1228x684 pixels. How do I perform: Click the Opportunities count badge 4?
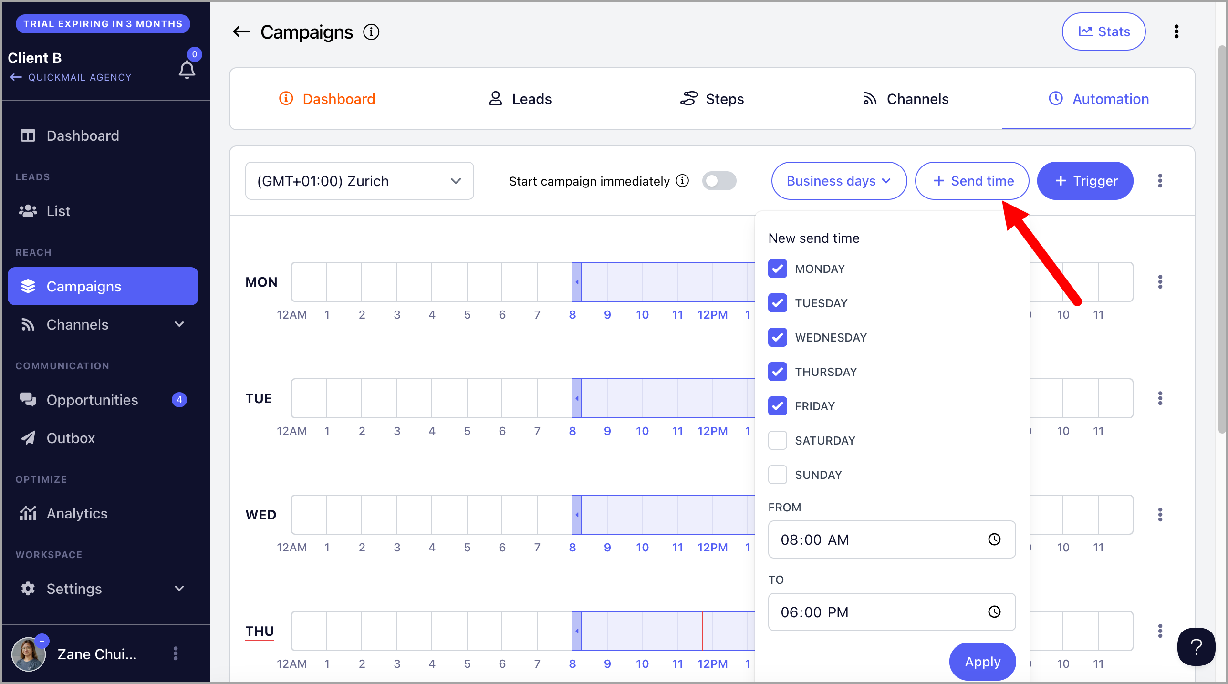pyautogui.click(x=179, y=400)
